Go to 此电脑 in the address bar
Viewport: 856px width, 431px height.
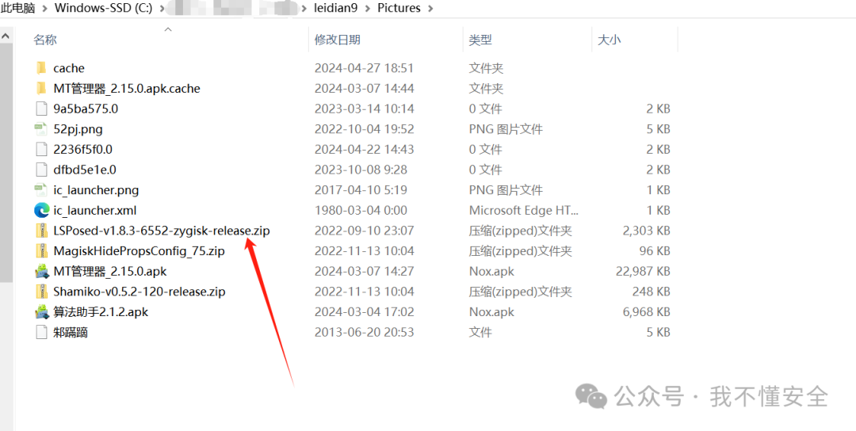tap(18, 8)
